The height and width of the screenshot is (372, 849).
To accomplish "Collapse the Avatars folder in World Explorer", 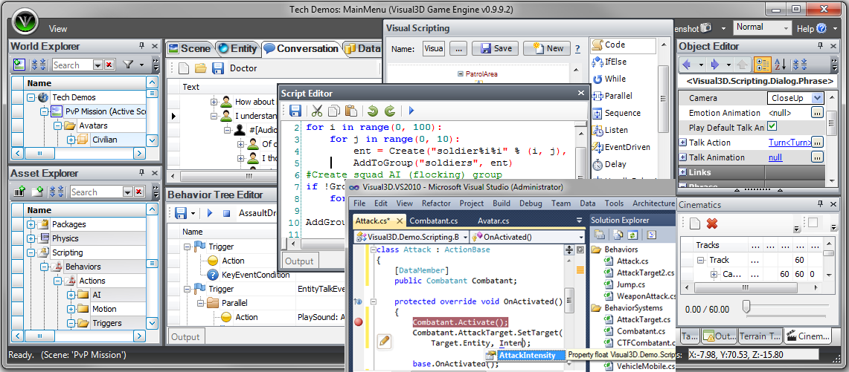I will click(58, 125).
